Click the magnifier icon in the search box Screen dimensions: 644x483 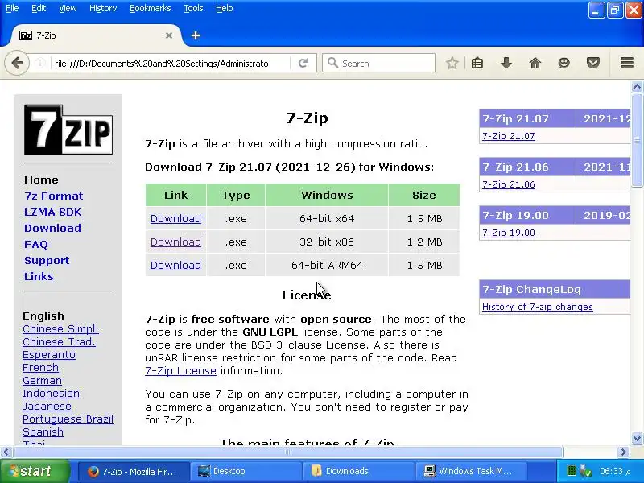tap(332, 63)
